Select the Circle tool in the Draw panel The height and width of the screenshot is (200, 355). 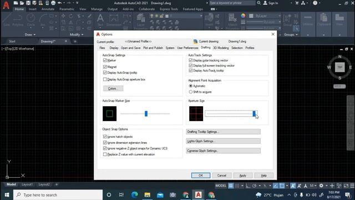point(31,20)
